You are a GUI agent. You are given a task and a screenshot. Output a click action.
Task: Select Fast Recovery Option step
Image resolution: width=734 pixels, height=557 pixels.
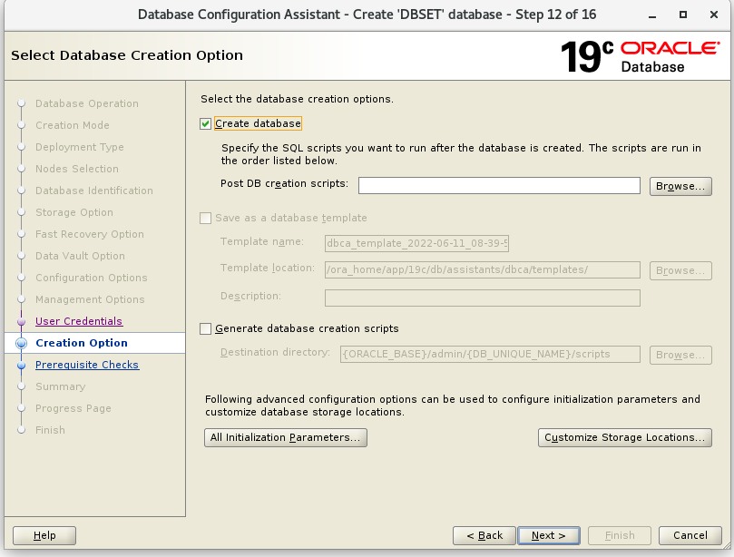pos(90,234)
